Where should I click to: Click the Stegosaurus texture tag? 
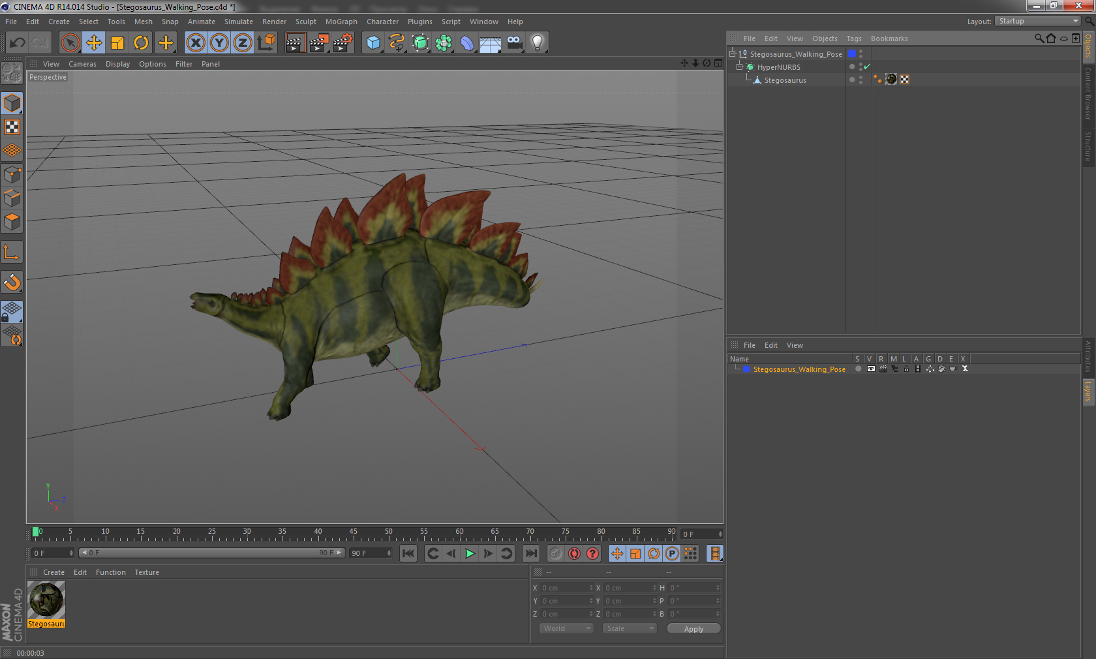pos(891,80)
